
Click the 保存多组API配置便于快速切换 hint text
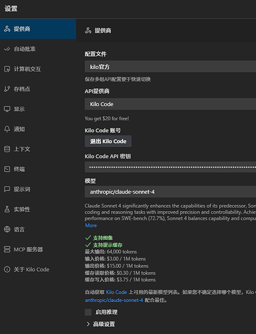tap(118, 79)
